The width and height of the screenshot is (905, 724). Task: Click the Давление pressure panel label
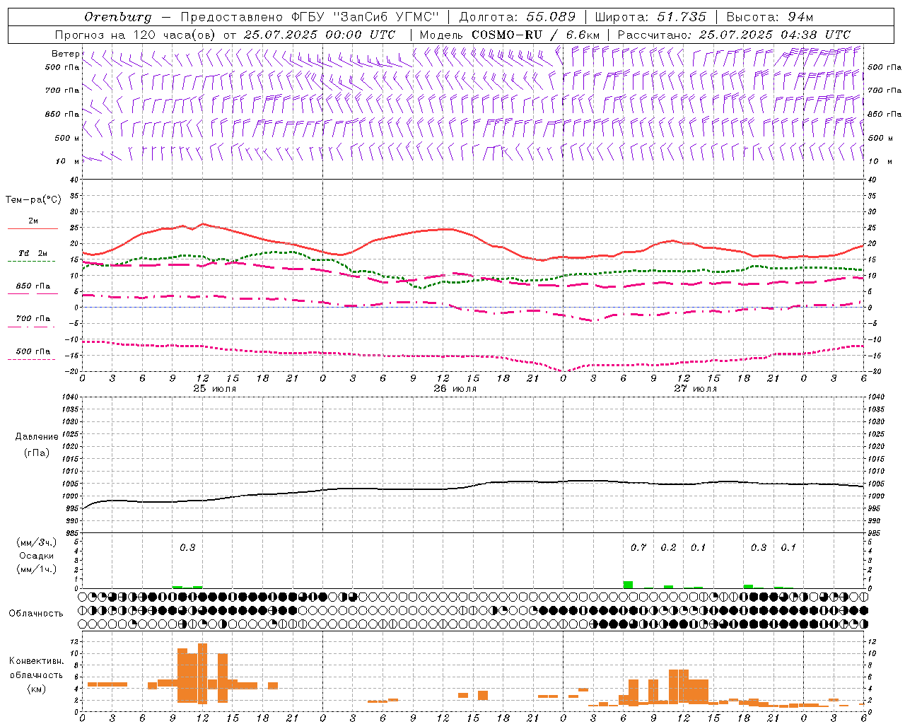pos(37,437)
